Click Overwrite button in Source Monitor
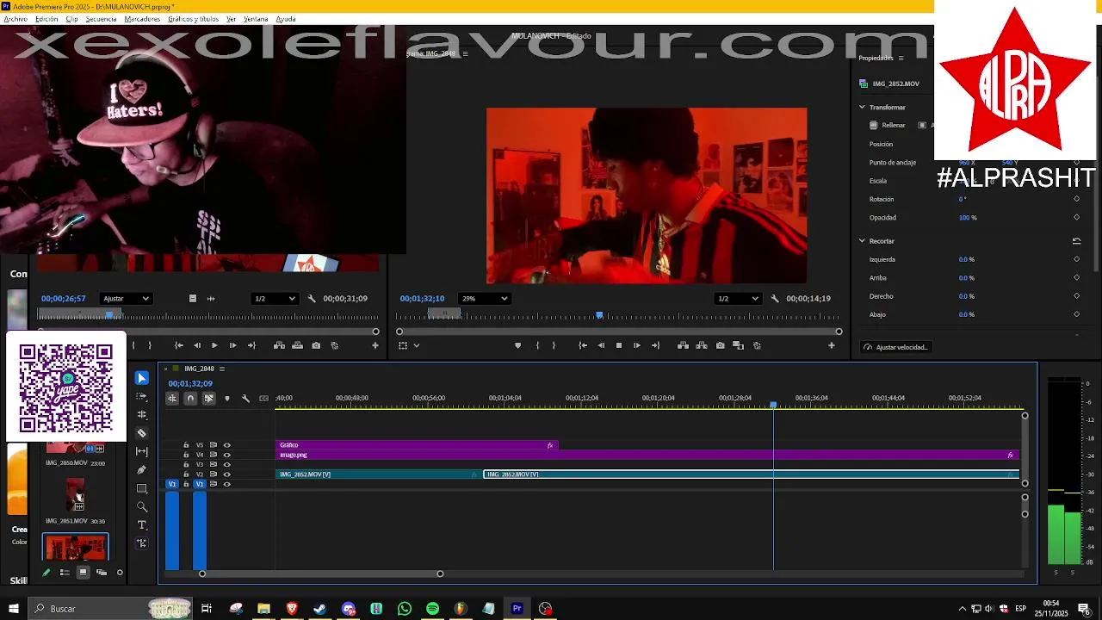 [x=297, y=345]
